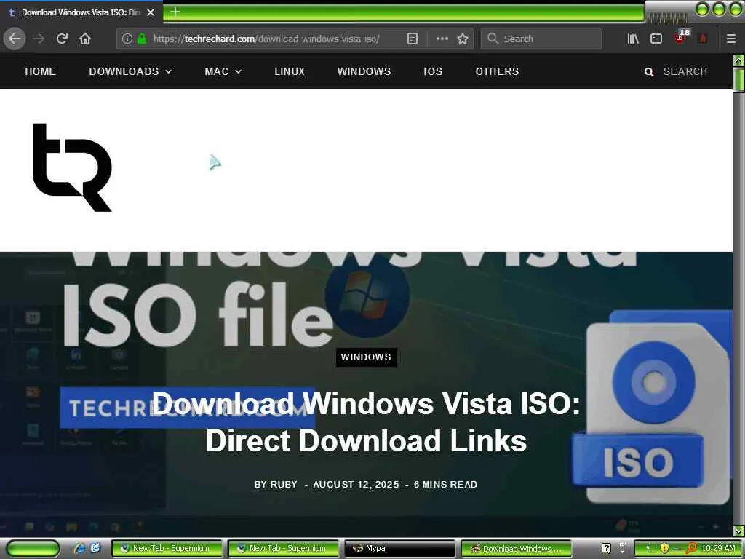Launch Internet Explorer from quick launch
745x559 pixels.
coord(80,548)
